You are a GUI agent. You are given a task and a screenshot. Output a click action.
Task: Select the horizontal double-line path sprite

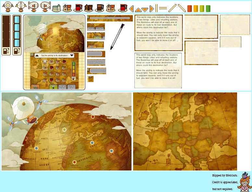[163, 8]
